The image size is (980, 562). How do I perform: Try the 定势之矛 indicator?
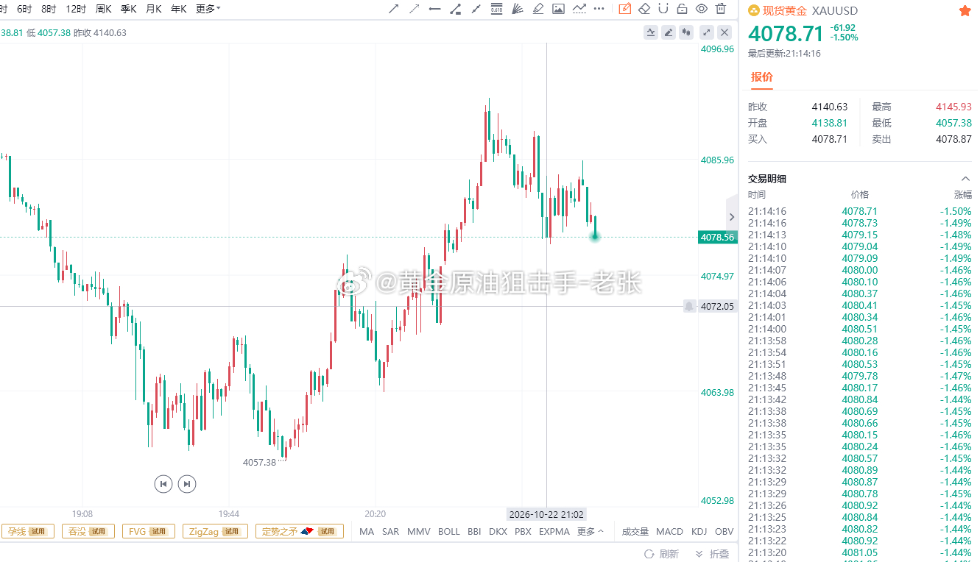300,531
